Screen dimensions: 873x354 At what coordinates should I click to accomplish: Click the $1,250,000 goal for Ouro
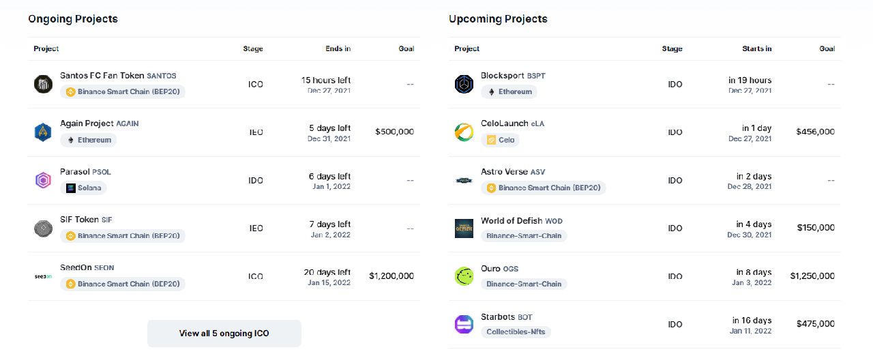pos(812,276)
